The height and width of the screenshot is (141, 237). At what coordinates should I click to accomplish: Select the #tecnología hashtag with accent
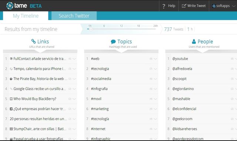tap(100, 119)
